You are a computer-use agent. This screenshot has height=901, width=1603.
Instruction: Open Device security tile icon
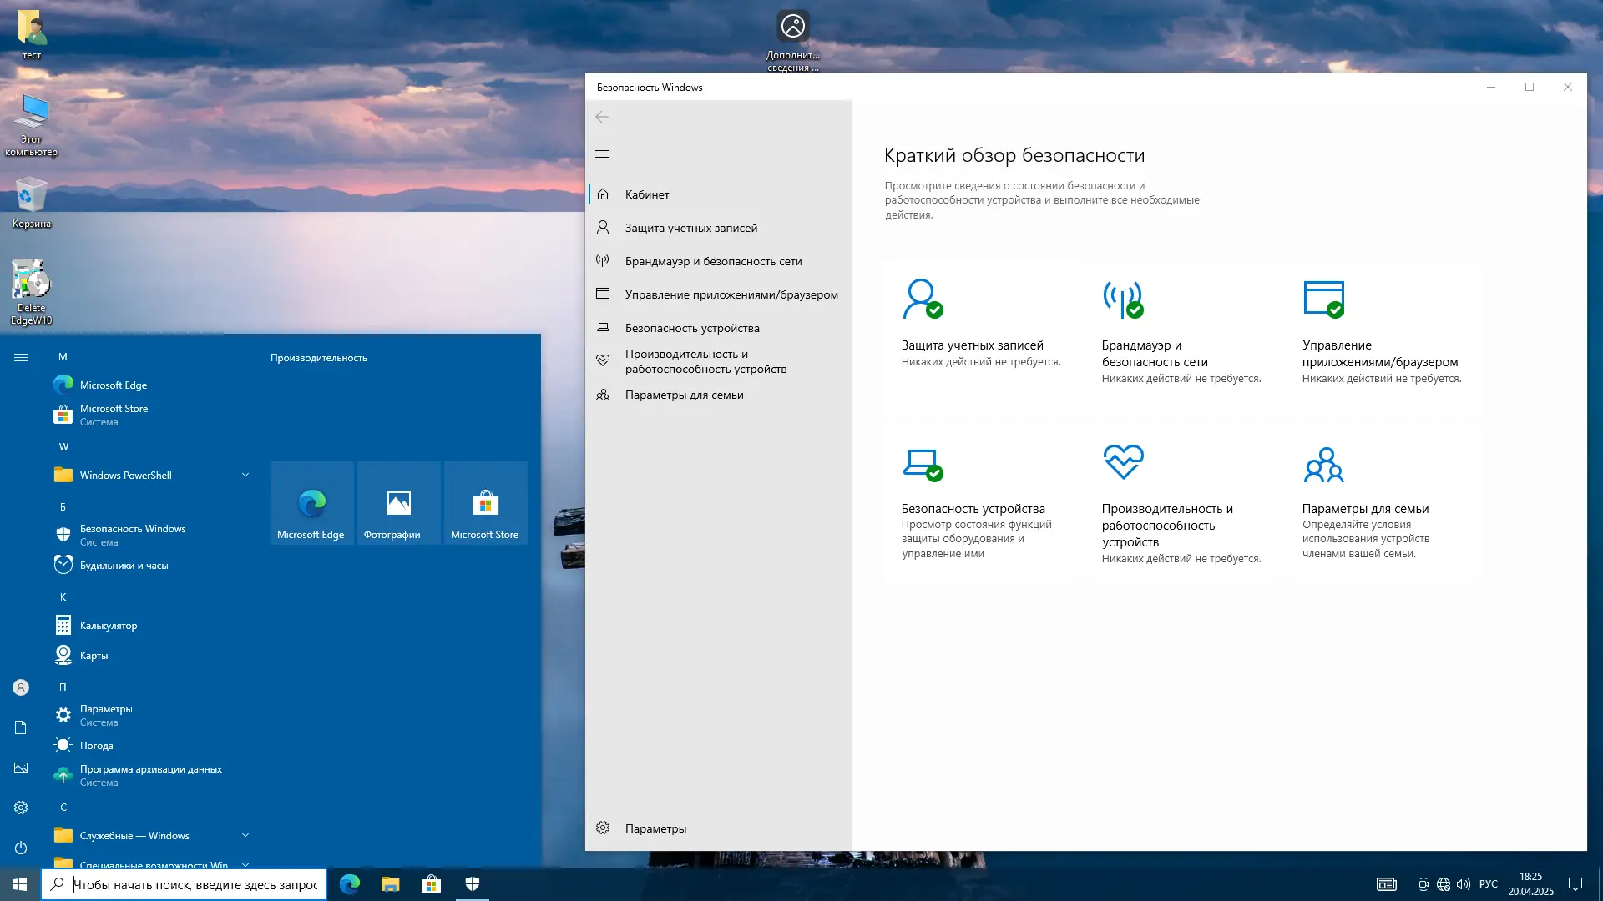[x=922, y=463]
